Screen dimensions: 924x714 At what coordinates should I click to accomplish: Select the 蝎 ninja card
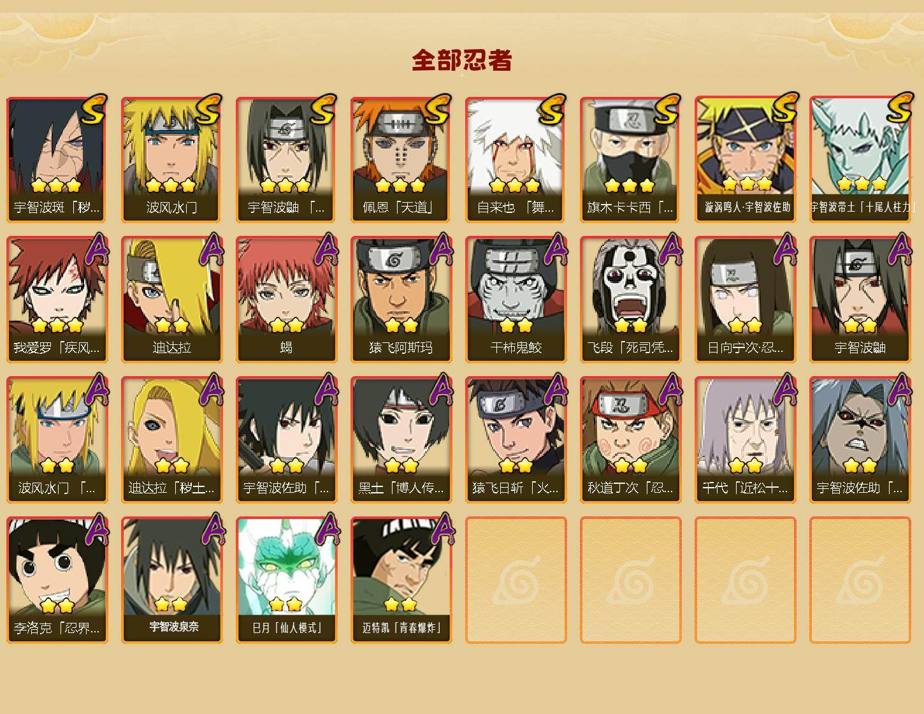[286, 300]
